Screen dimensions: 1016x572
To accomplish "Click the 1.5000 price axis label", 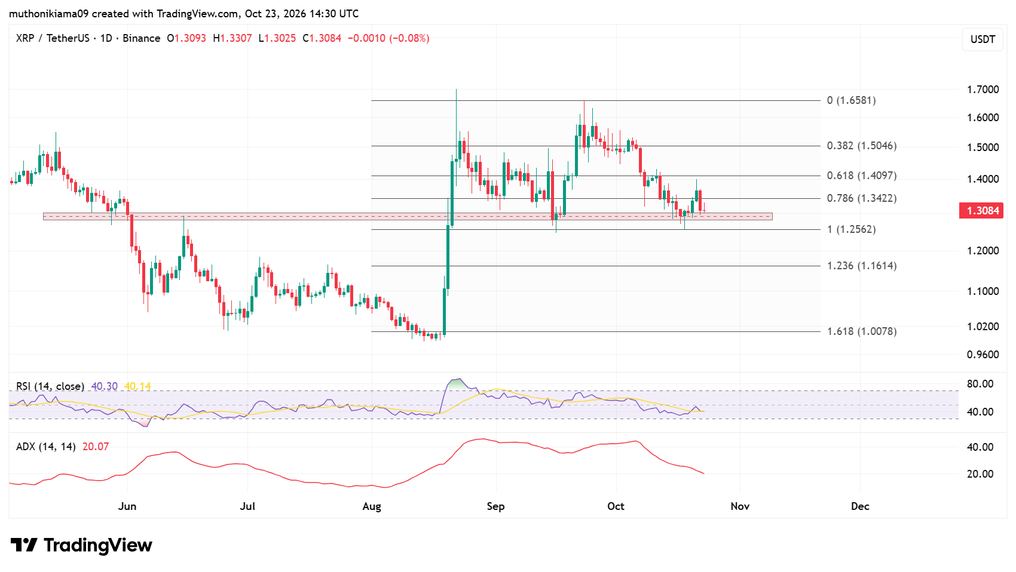I will tap(983, 147).
